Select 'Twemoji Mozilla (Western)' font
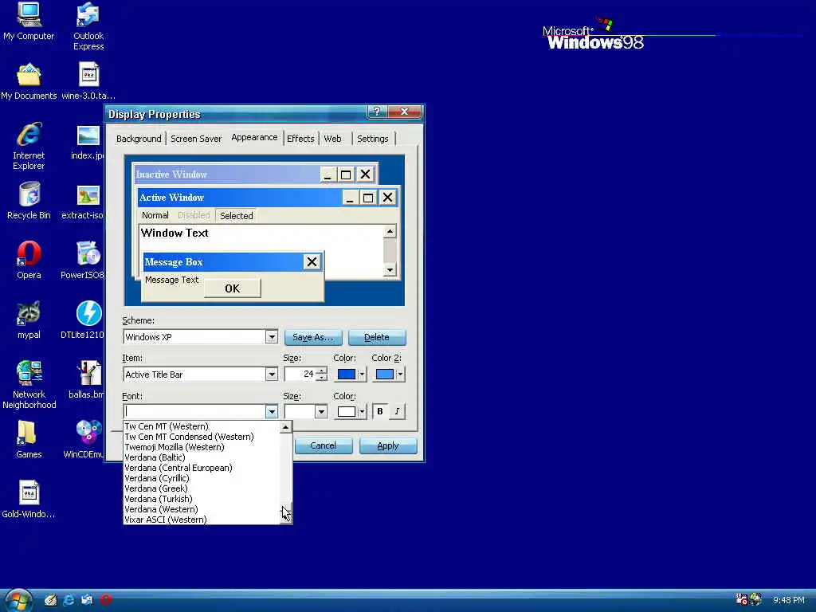This screenshot has width=816, height=612. [x=202, y=447]
